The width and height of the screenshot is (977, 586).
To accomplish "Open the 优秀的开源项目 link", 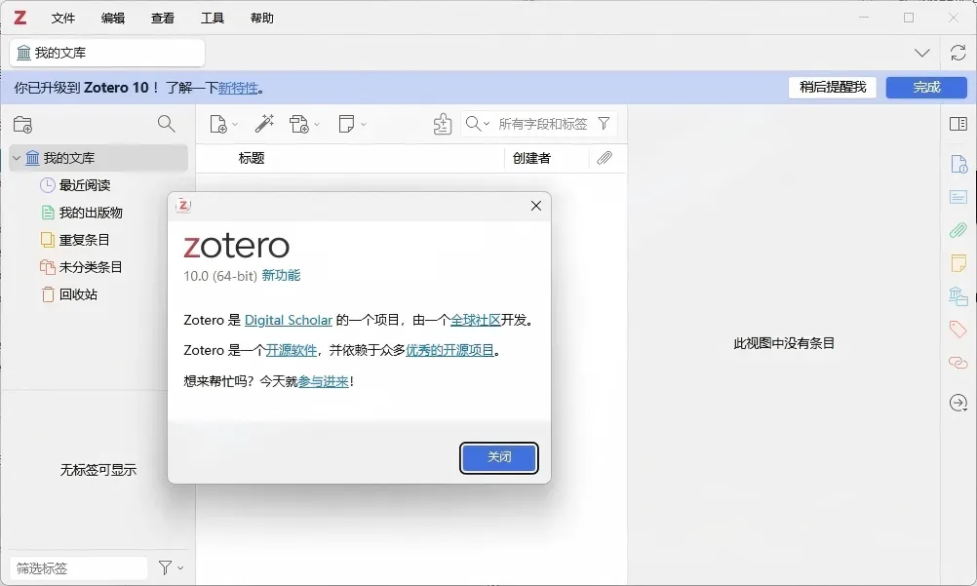I will 449,350.
